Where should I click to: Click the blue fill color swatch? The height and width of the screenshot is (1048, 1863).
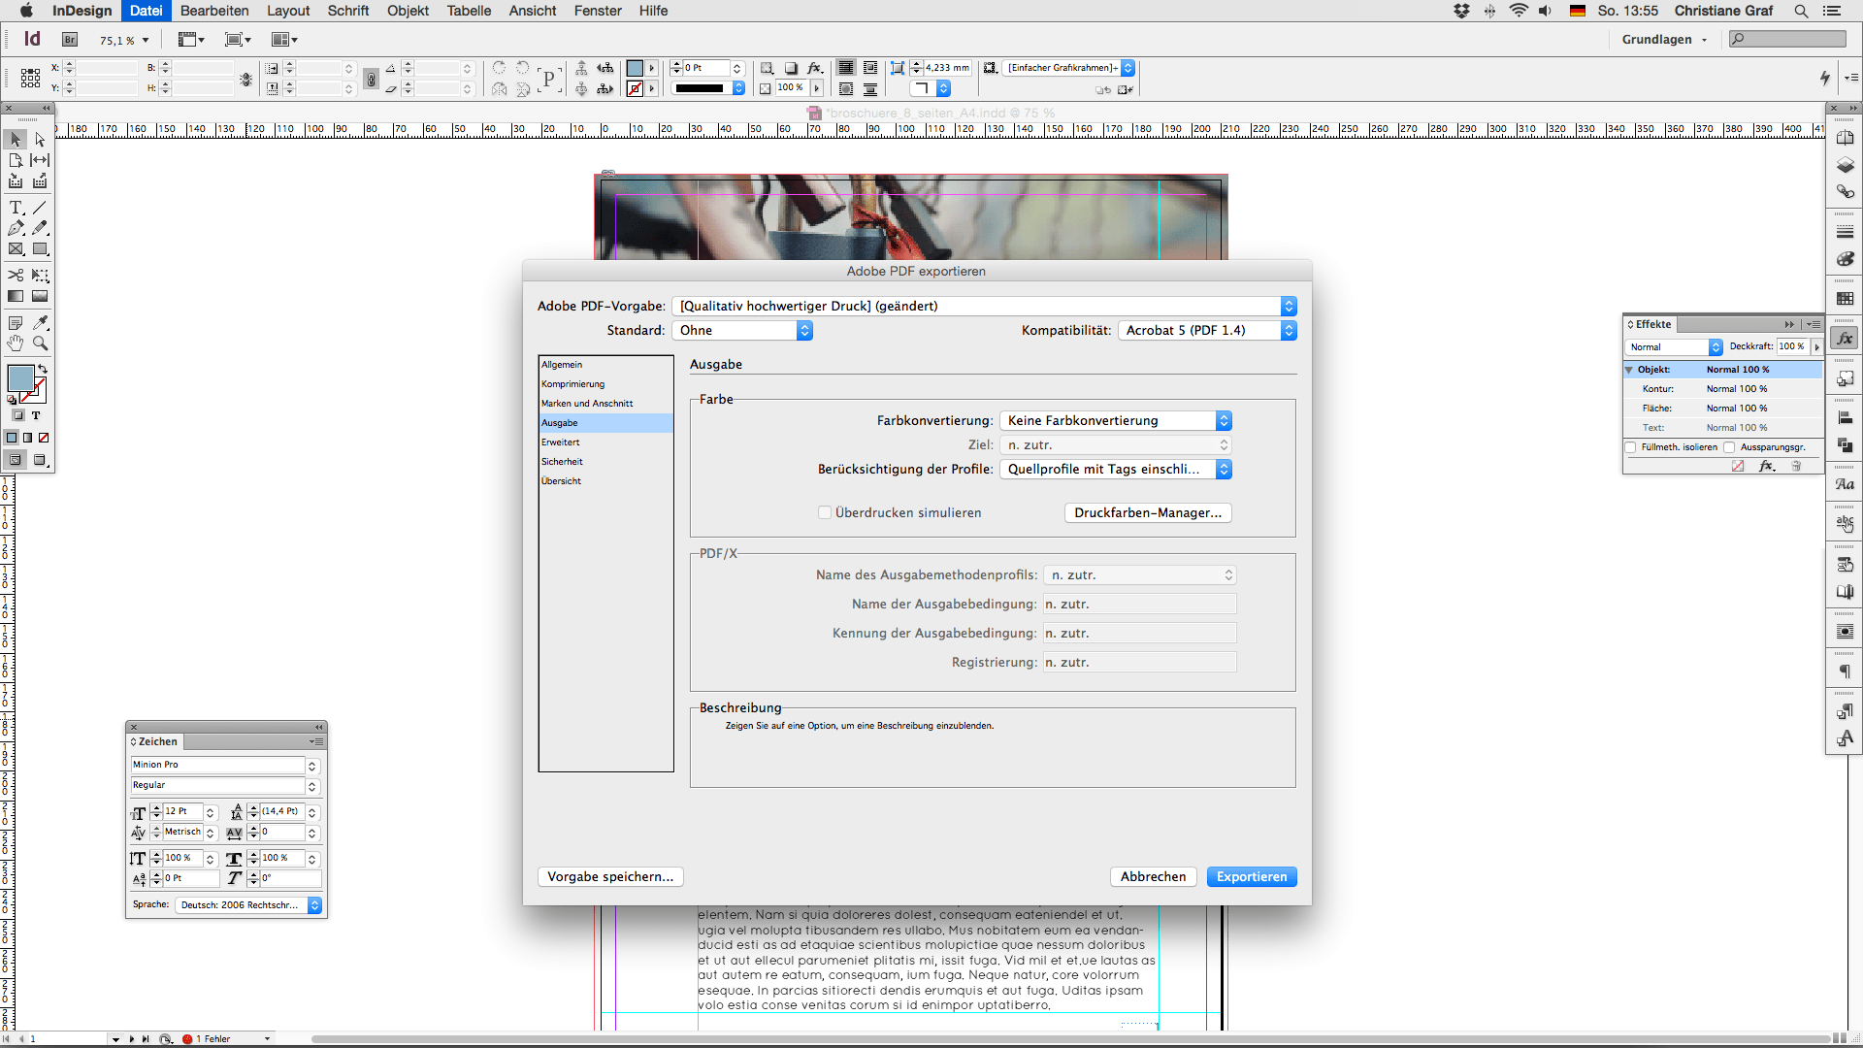pos(19,378)
